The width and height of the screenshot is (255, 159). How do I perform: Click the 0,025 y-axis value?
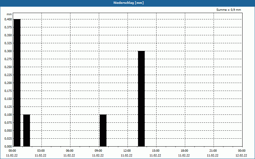tap(8, 139)
